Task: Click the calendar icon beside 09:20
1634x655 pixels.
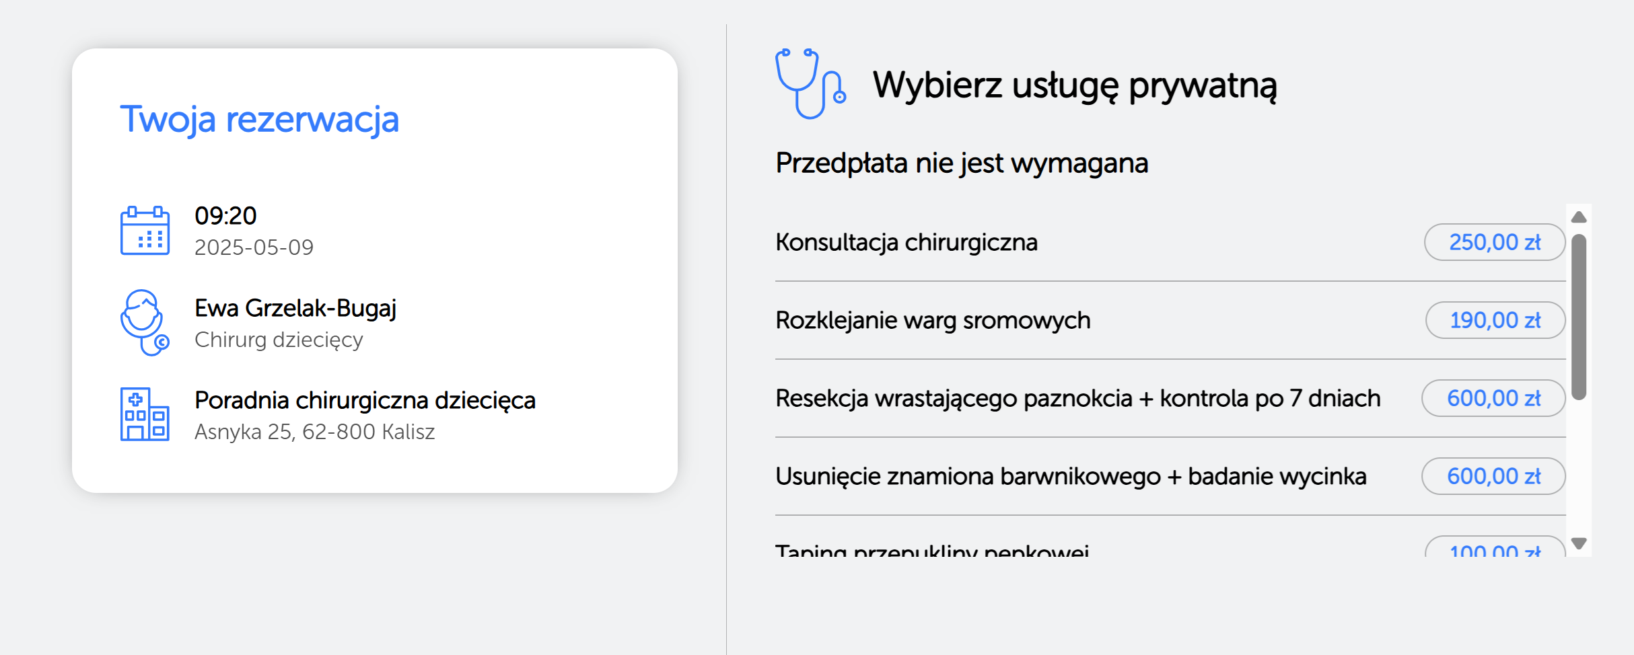Action: click(145, 231)
